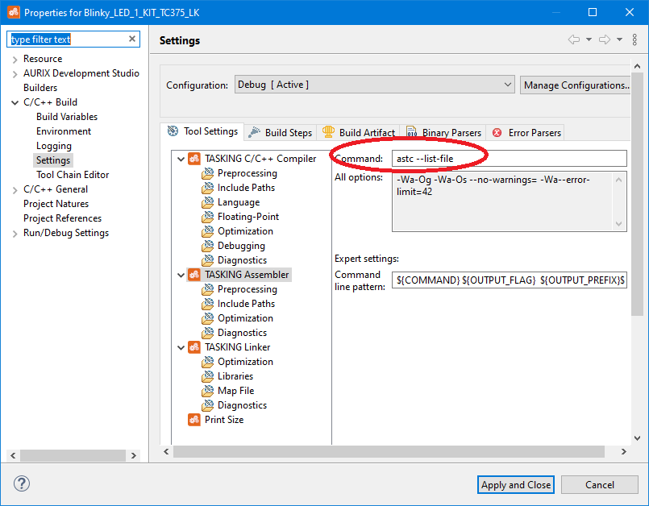Go back with the left arrow icon
The image size is (649, 506).
(x=574, y=39)
